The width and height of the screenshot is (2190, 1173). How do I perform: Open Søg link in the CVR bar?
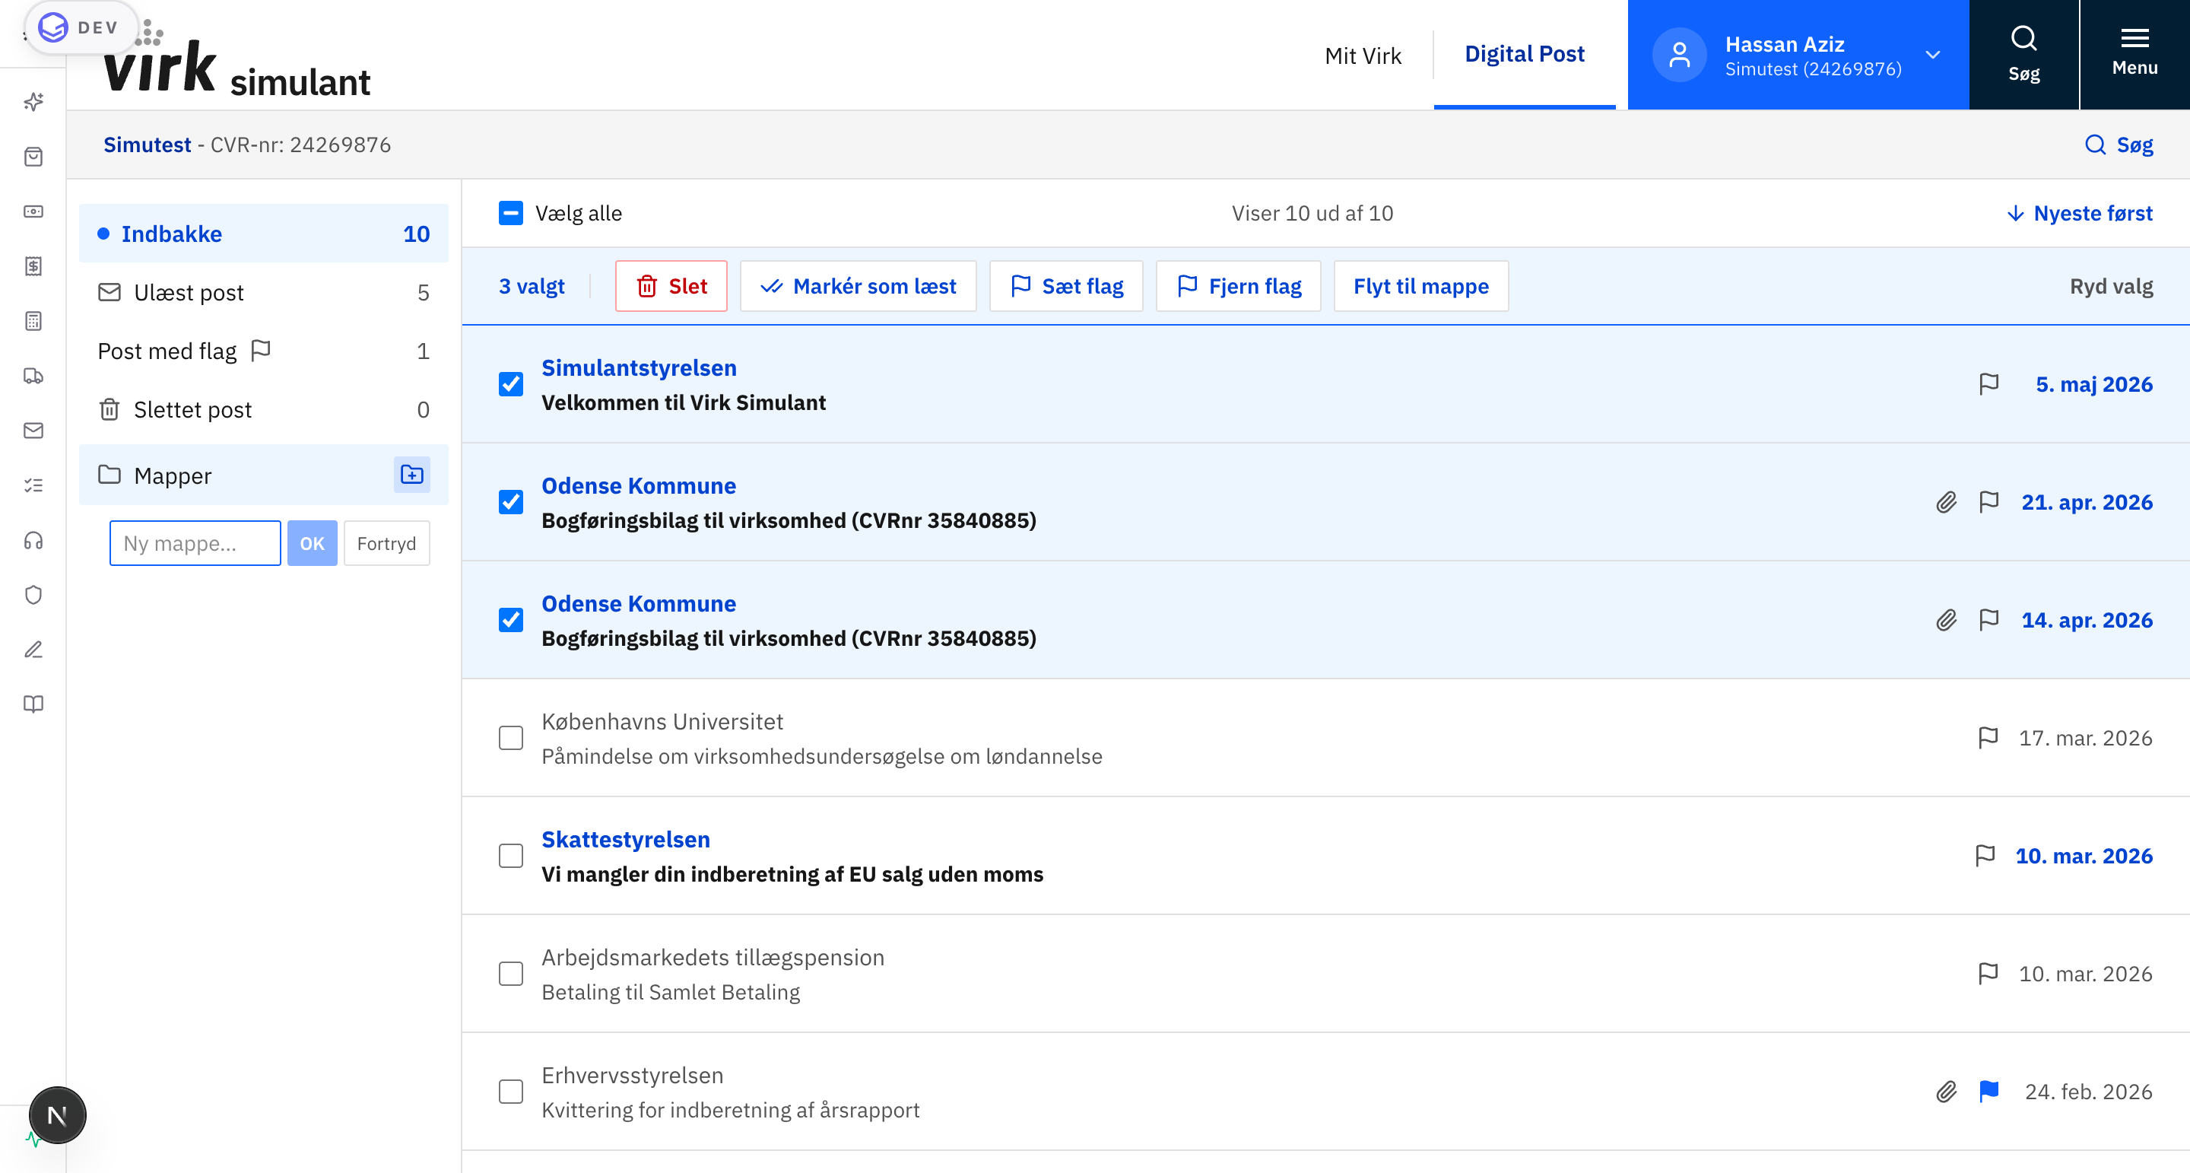coord(2119,145)
